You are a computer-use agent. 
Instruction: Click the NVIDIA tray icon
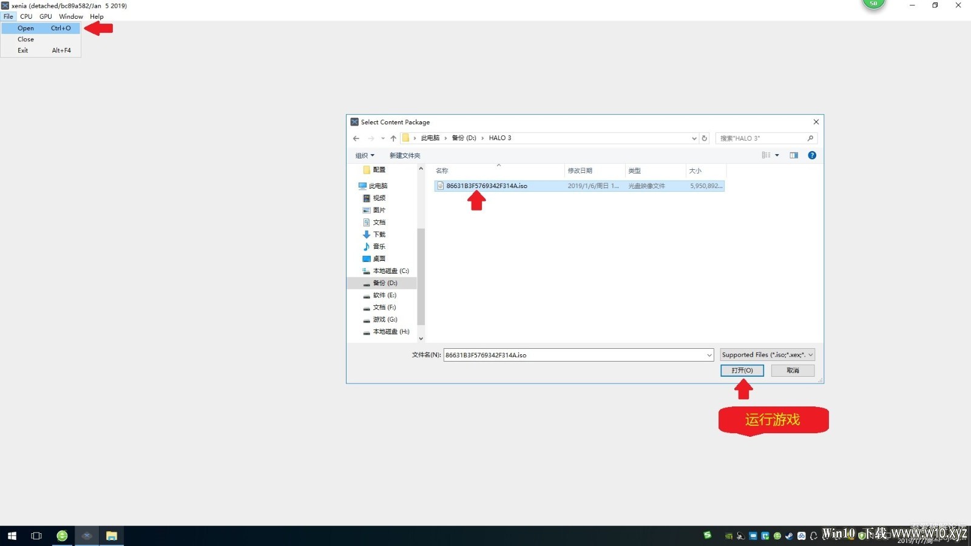(x=728, y=536)
